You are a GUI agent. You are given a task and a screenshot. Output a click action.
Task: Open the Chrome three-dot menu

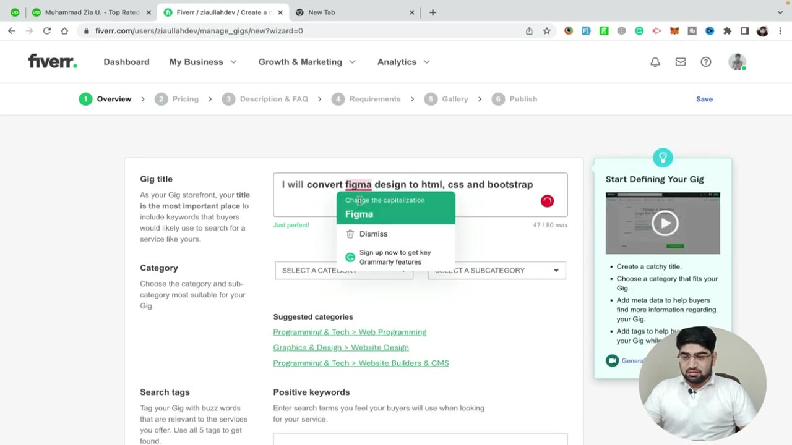(x=780, y=31)
